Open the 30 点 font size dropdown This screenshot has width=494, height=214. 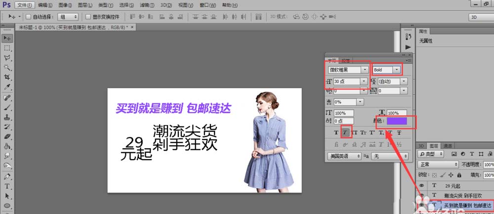pyautogui.click(x=365, y=82)
